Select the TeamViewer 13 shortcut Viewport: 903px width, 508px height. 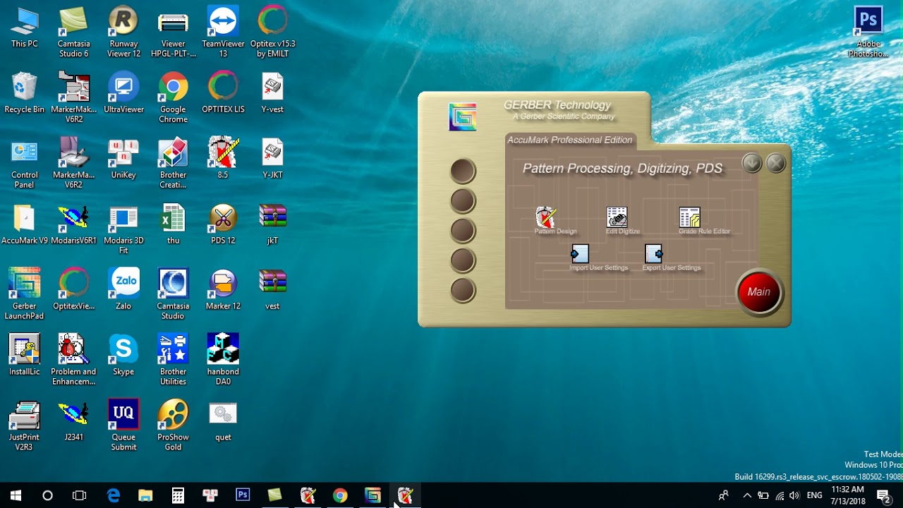[x=223, y=32]
